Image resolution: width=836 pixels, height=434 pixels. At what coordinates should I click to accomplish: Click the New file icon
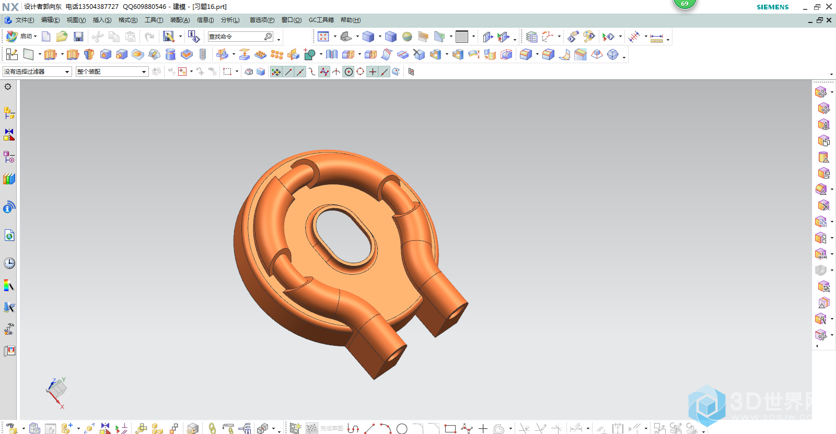[46, 37]
